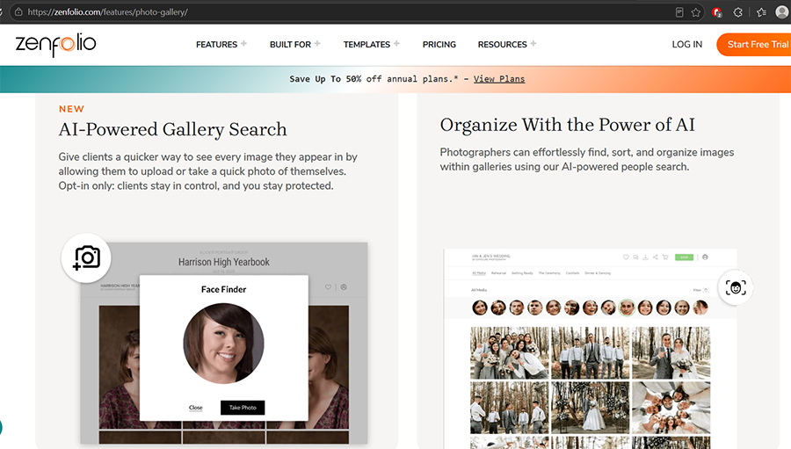The width and height of the screenshot is (791, 449).
Task: Open photo of group looking down in circle
Action: 671,407
